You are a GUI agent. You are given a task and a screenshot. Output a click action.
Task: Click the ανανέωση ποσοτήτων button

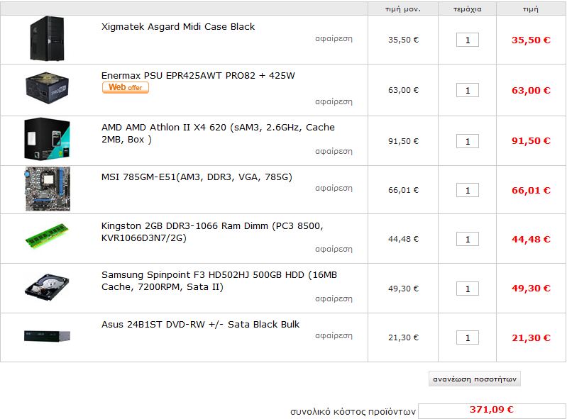[475, 379]
